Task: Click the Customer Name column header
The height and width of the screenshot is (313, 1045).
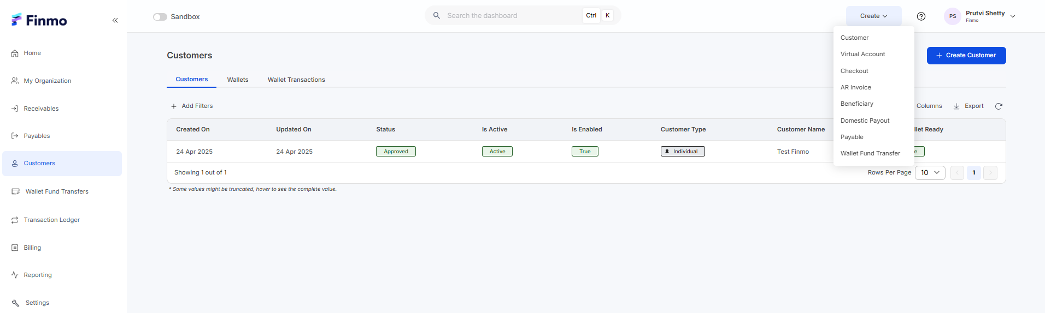Action: point(801,130)
